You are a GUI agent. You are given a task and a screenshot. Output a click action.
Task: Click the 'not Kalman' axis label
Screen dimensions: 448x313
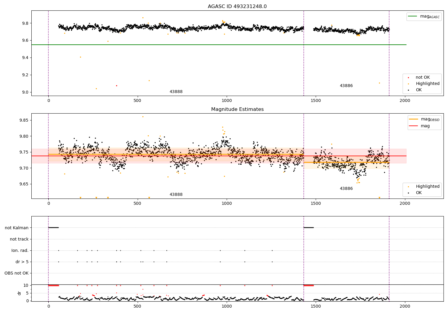(x=17, y=228)
